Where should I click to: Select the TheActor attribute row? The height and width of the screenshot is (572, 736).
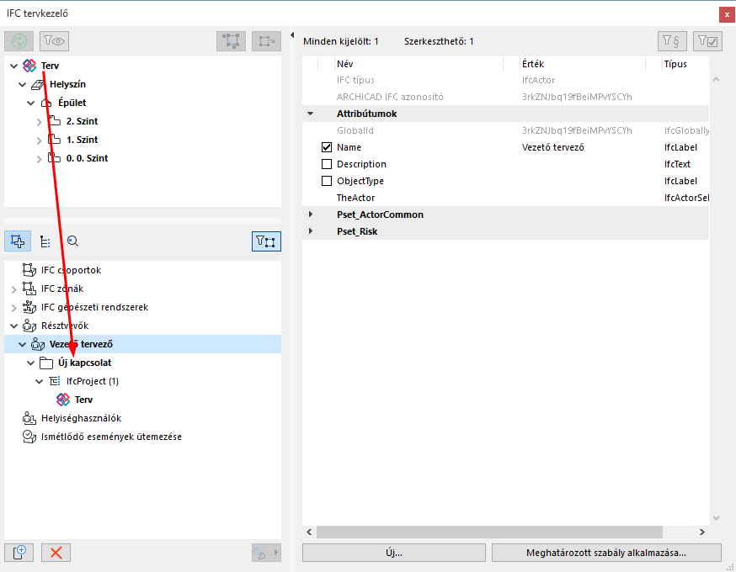505,198
